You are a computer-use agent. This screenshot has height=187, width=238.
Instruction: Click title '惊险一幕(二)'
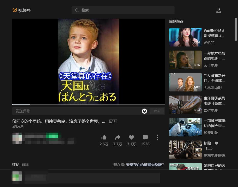tap(211, 146)
